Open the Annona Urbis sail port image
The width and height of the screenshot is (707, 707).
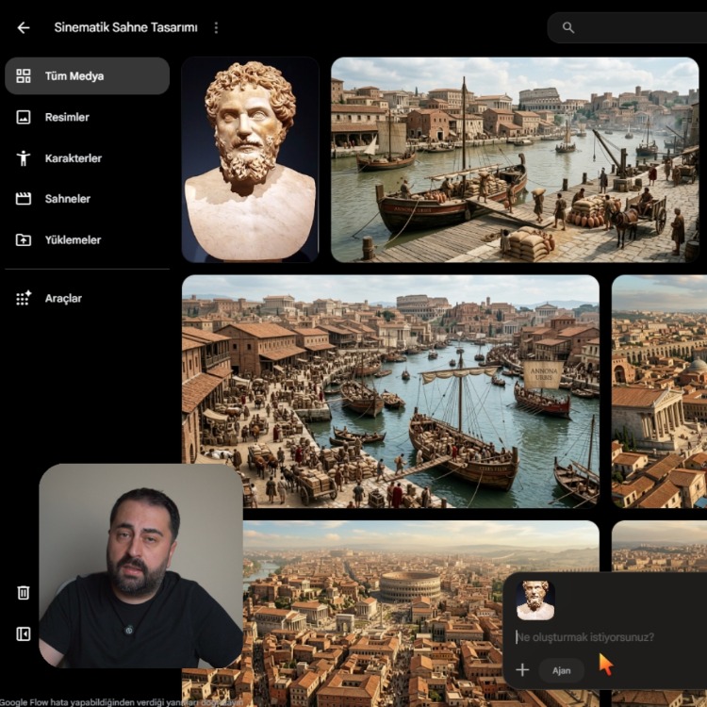tap(390, 391)
